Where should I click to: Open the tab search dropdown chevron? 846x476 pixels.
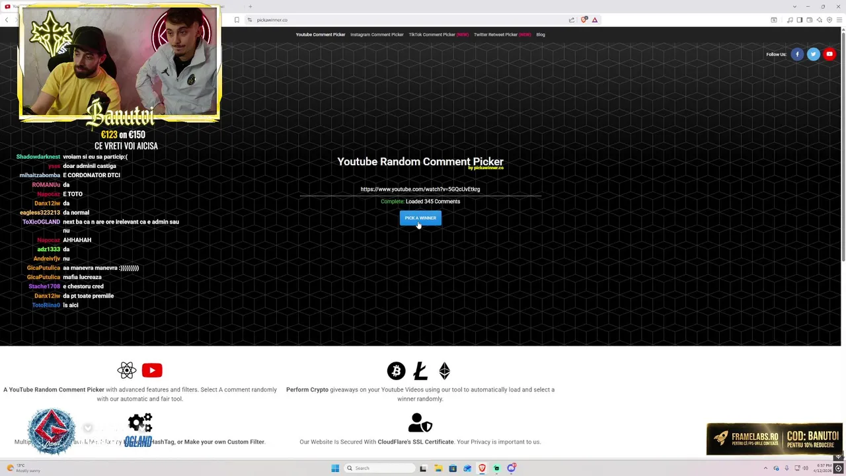point(794,7)
